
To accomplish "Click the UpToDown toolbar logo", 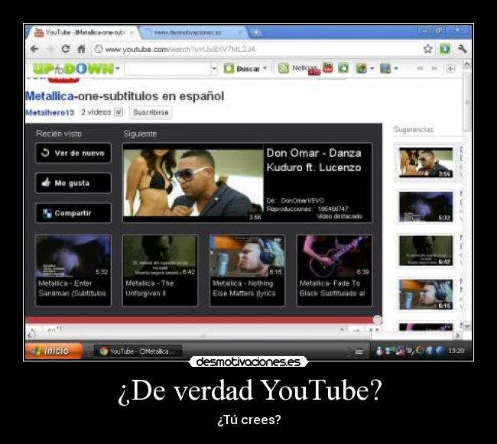I will tap(73, 69).
